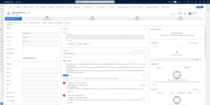Viewport: 210px width, 105px height.
Task: Add a timeline record with plus icon
Action: pos(133,51)
